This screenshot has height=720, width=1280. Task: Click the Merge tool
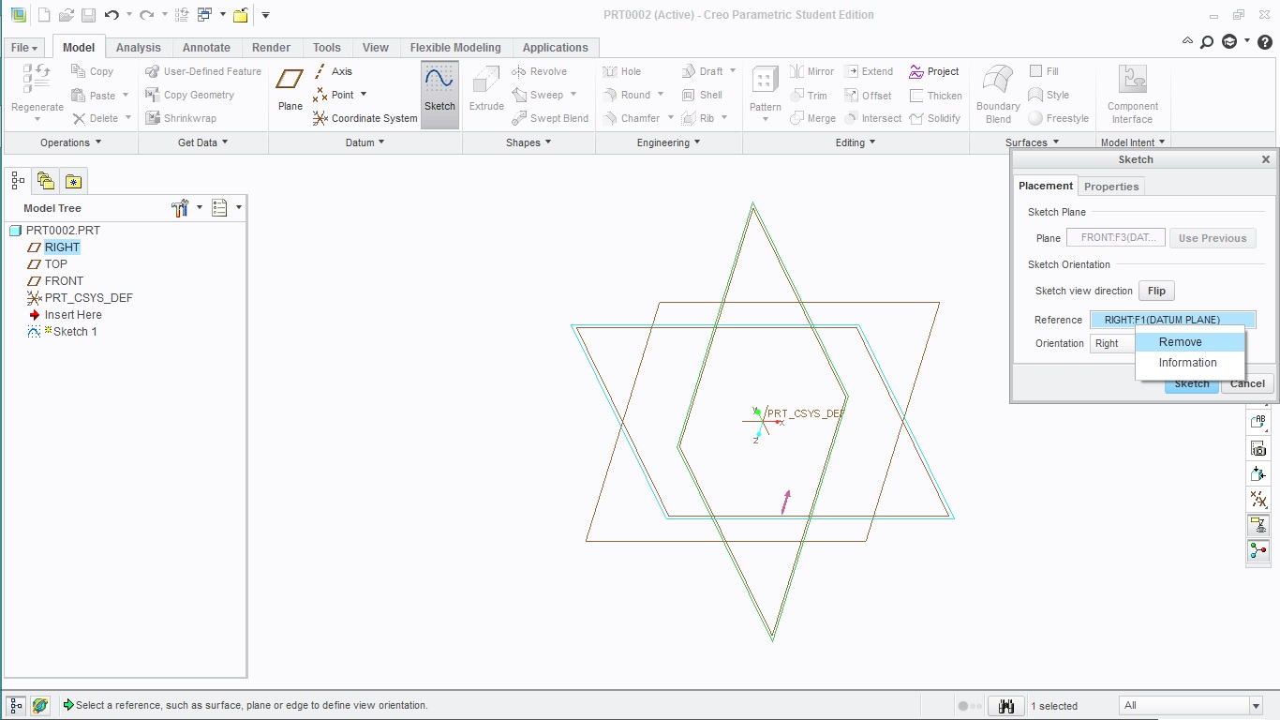(812, 118)
